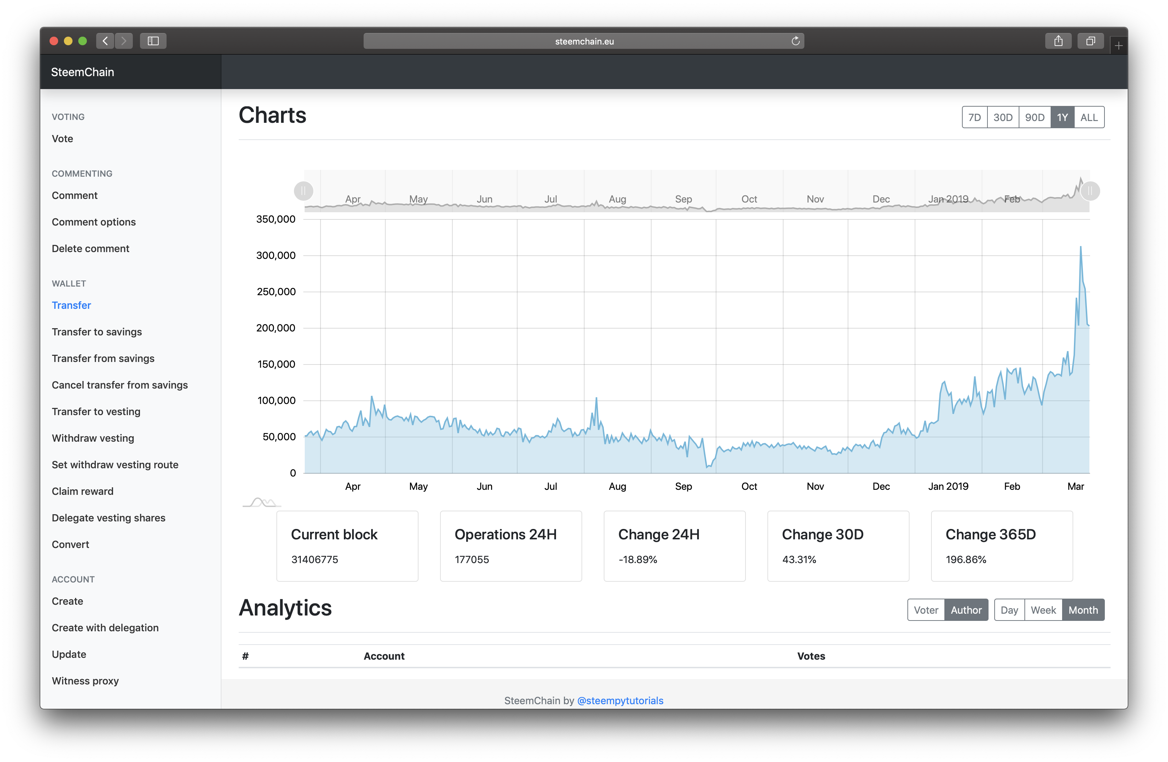
Task: Click the browser forward arrow button
Action: coord(124,41)
